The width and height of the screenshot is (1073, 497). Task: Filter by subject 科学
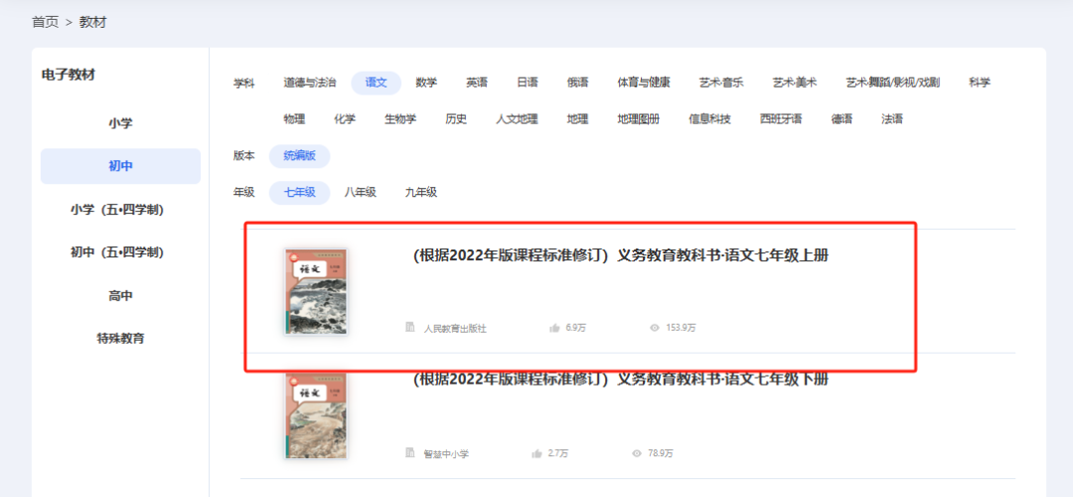(x=980, y=83)
